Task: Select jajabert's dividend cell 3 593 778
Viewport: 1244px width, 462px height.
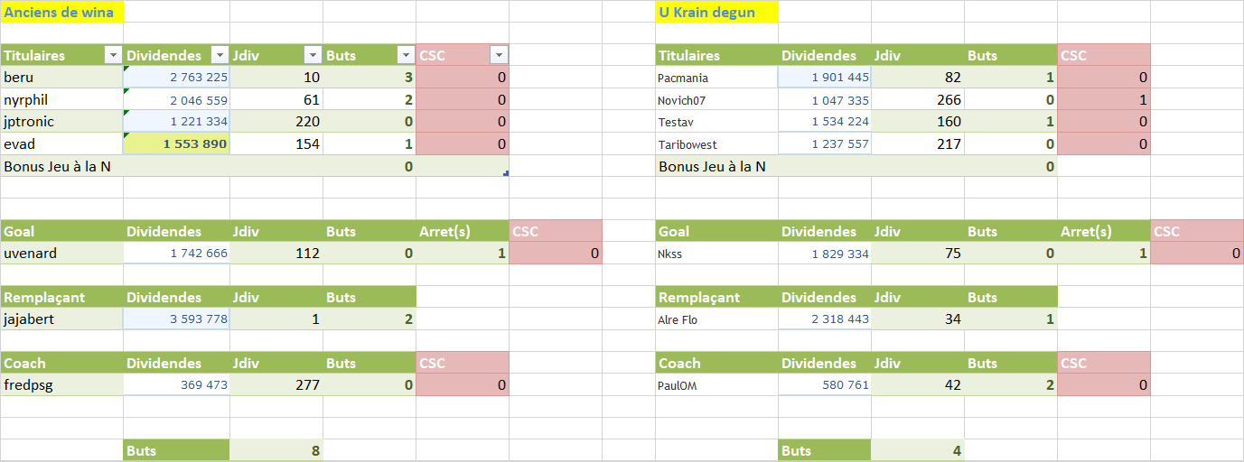Action: [177, 319]
